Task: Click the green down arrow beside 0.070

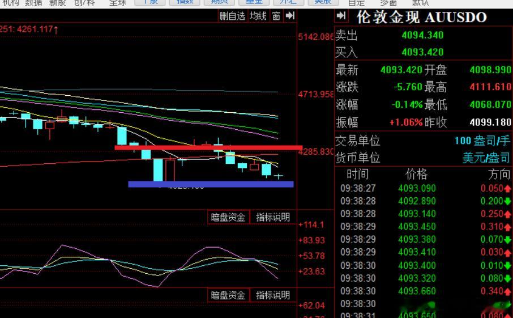Action: pyautogui.click(x=508, y=240)
